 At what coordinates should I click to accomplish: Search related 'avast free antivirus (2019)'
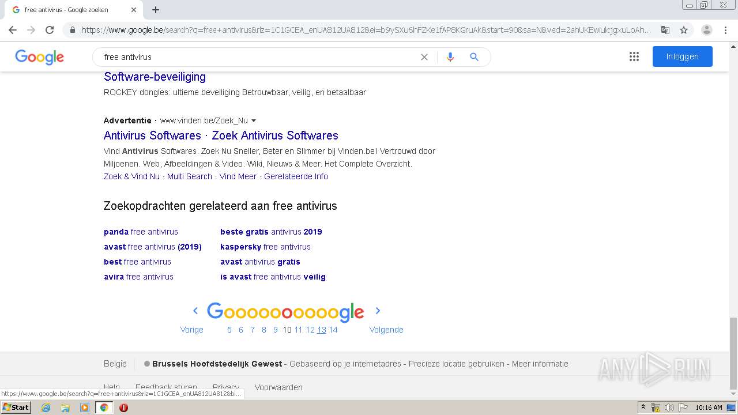tap(153, 247)
